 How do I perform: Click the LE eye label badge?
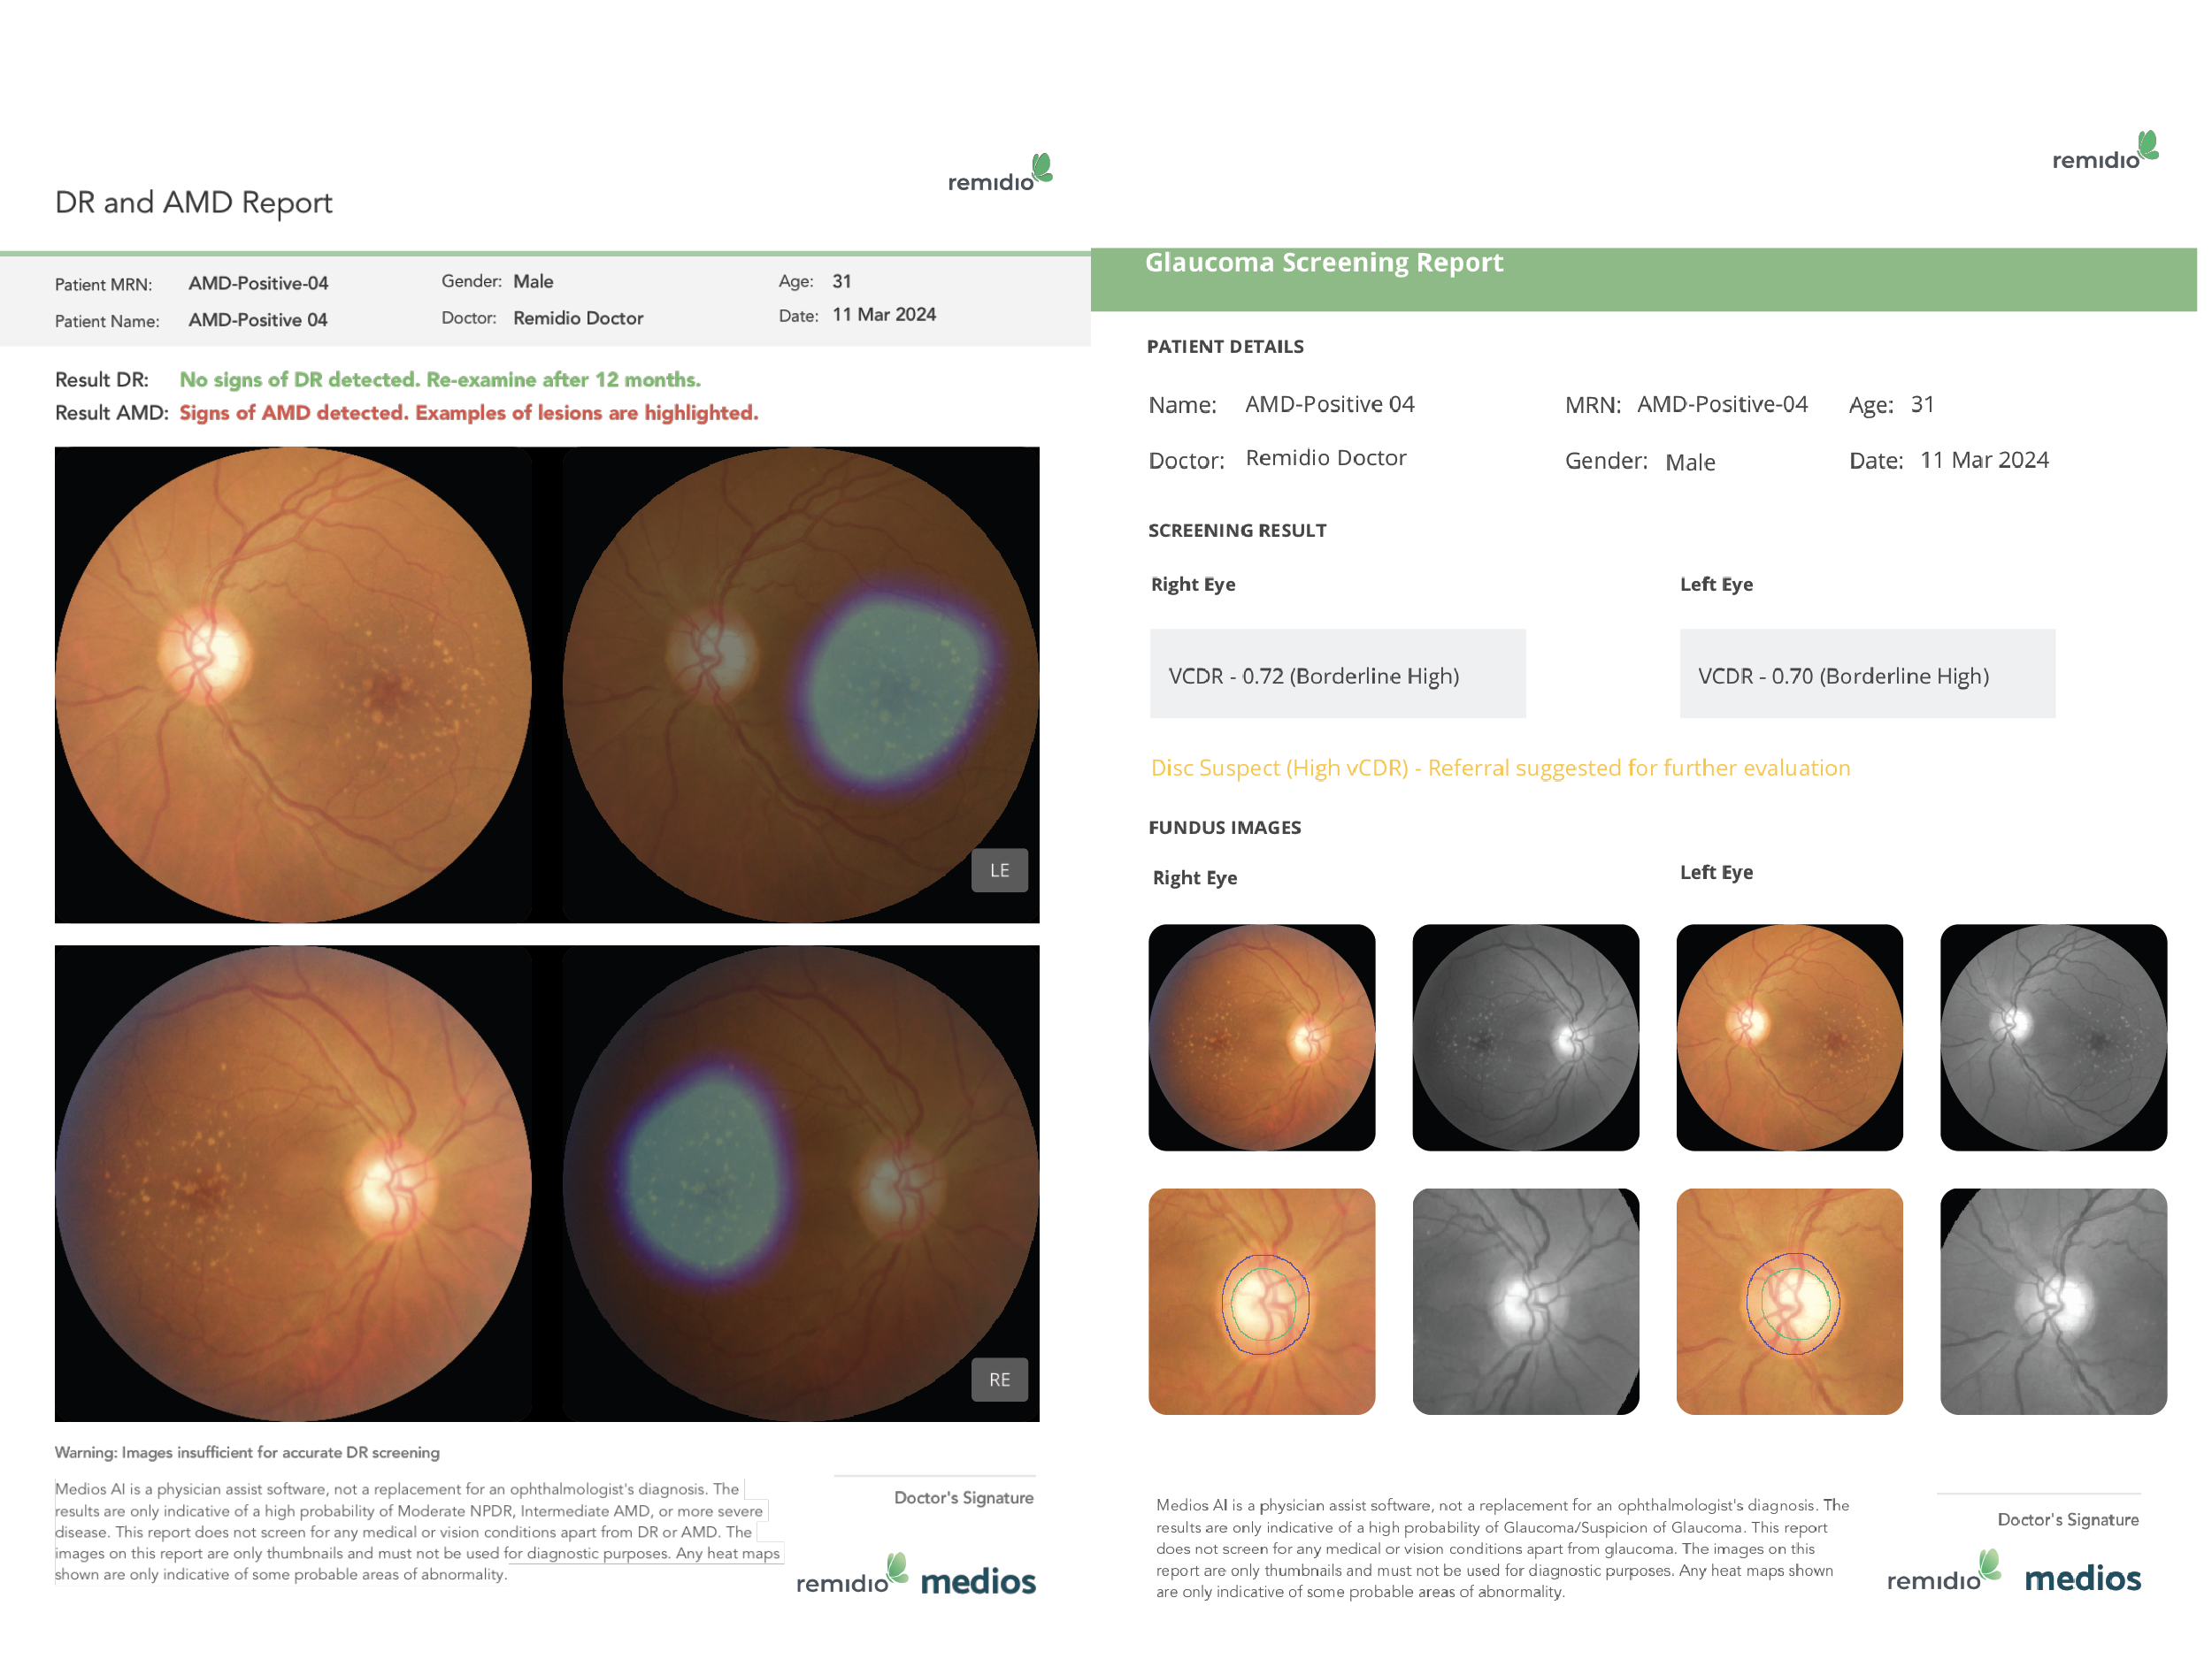pyautogui.click(x=999, y=870)
